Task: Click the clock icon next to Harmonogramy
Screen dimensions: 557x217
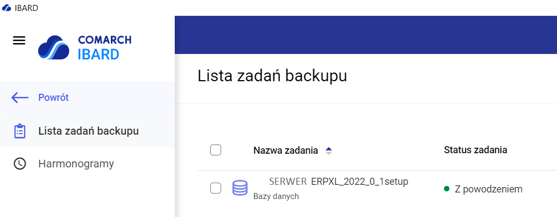Action: (x=20, y=164)
